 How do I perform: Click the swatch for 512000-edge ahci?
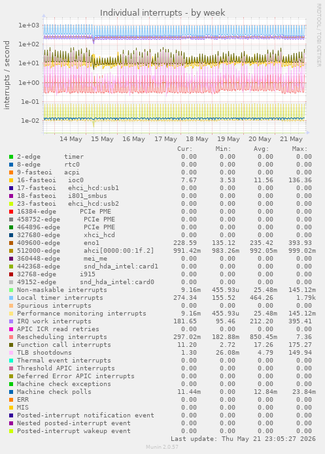11,251
